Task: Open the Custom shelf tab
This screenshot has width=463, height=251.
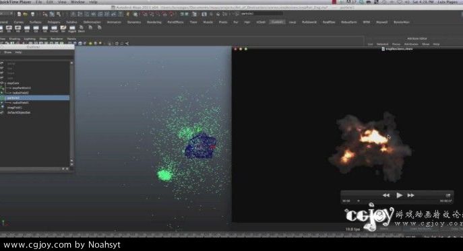Action: click(x=277, y=22)
